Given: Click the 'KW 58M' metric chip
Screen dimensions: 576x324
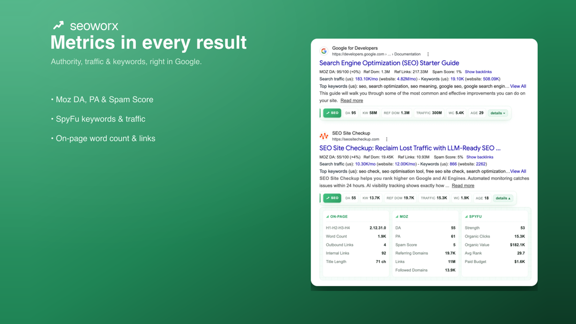Looking at the screenshot, I should [370, 113].
